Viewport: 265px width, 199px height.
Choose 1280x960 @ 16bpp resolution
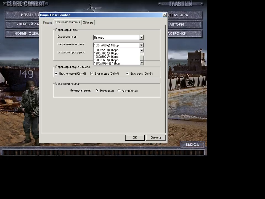tap(116, 60)
